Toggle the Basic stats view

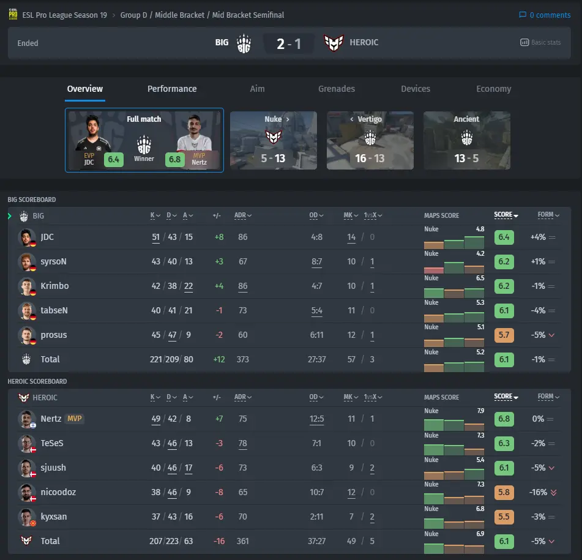click(x=540, y=42)
